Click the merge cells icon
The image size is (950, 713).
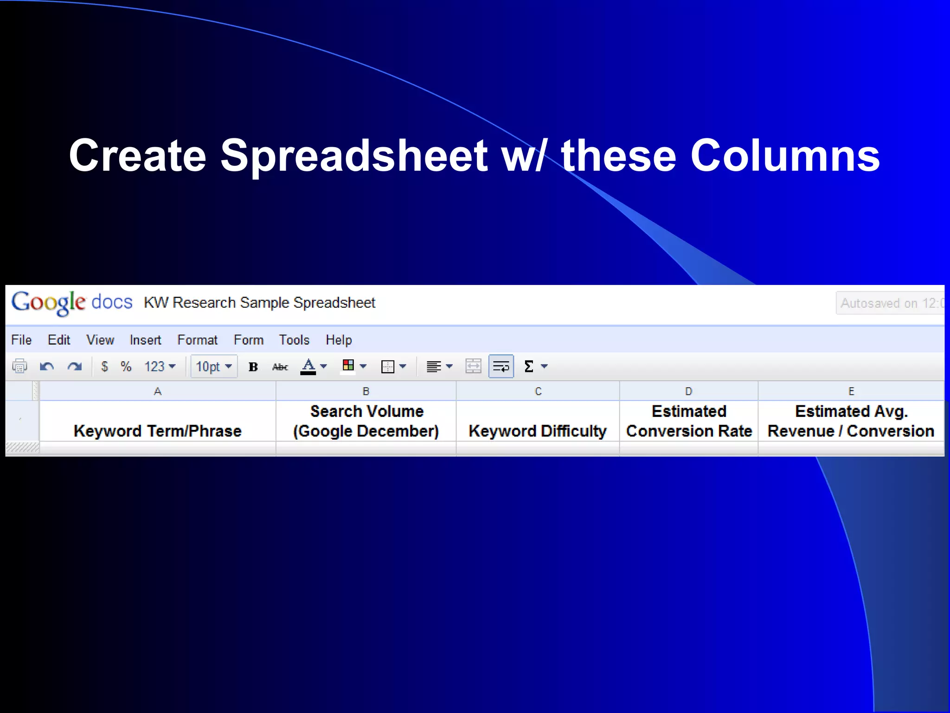[473, 366]
